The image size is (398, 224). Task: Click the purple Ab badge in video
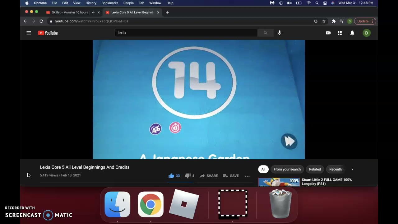pyautogui.click(x=155, y=129)
